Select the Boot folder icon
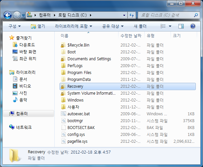 pyautogui.click(x=63, y=52)
